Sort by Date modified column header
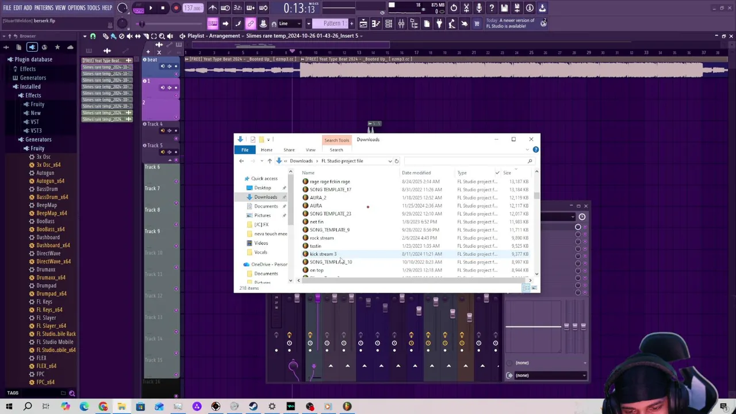 (416, 173)
